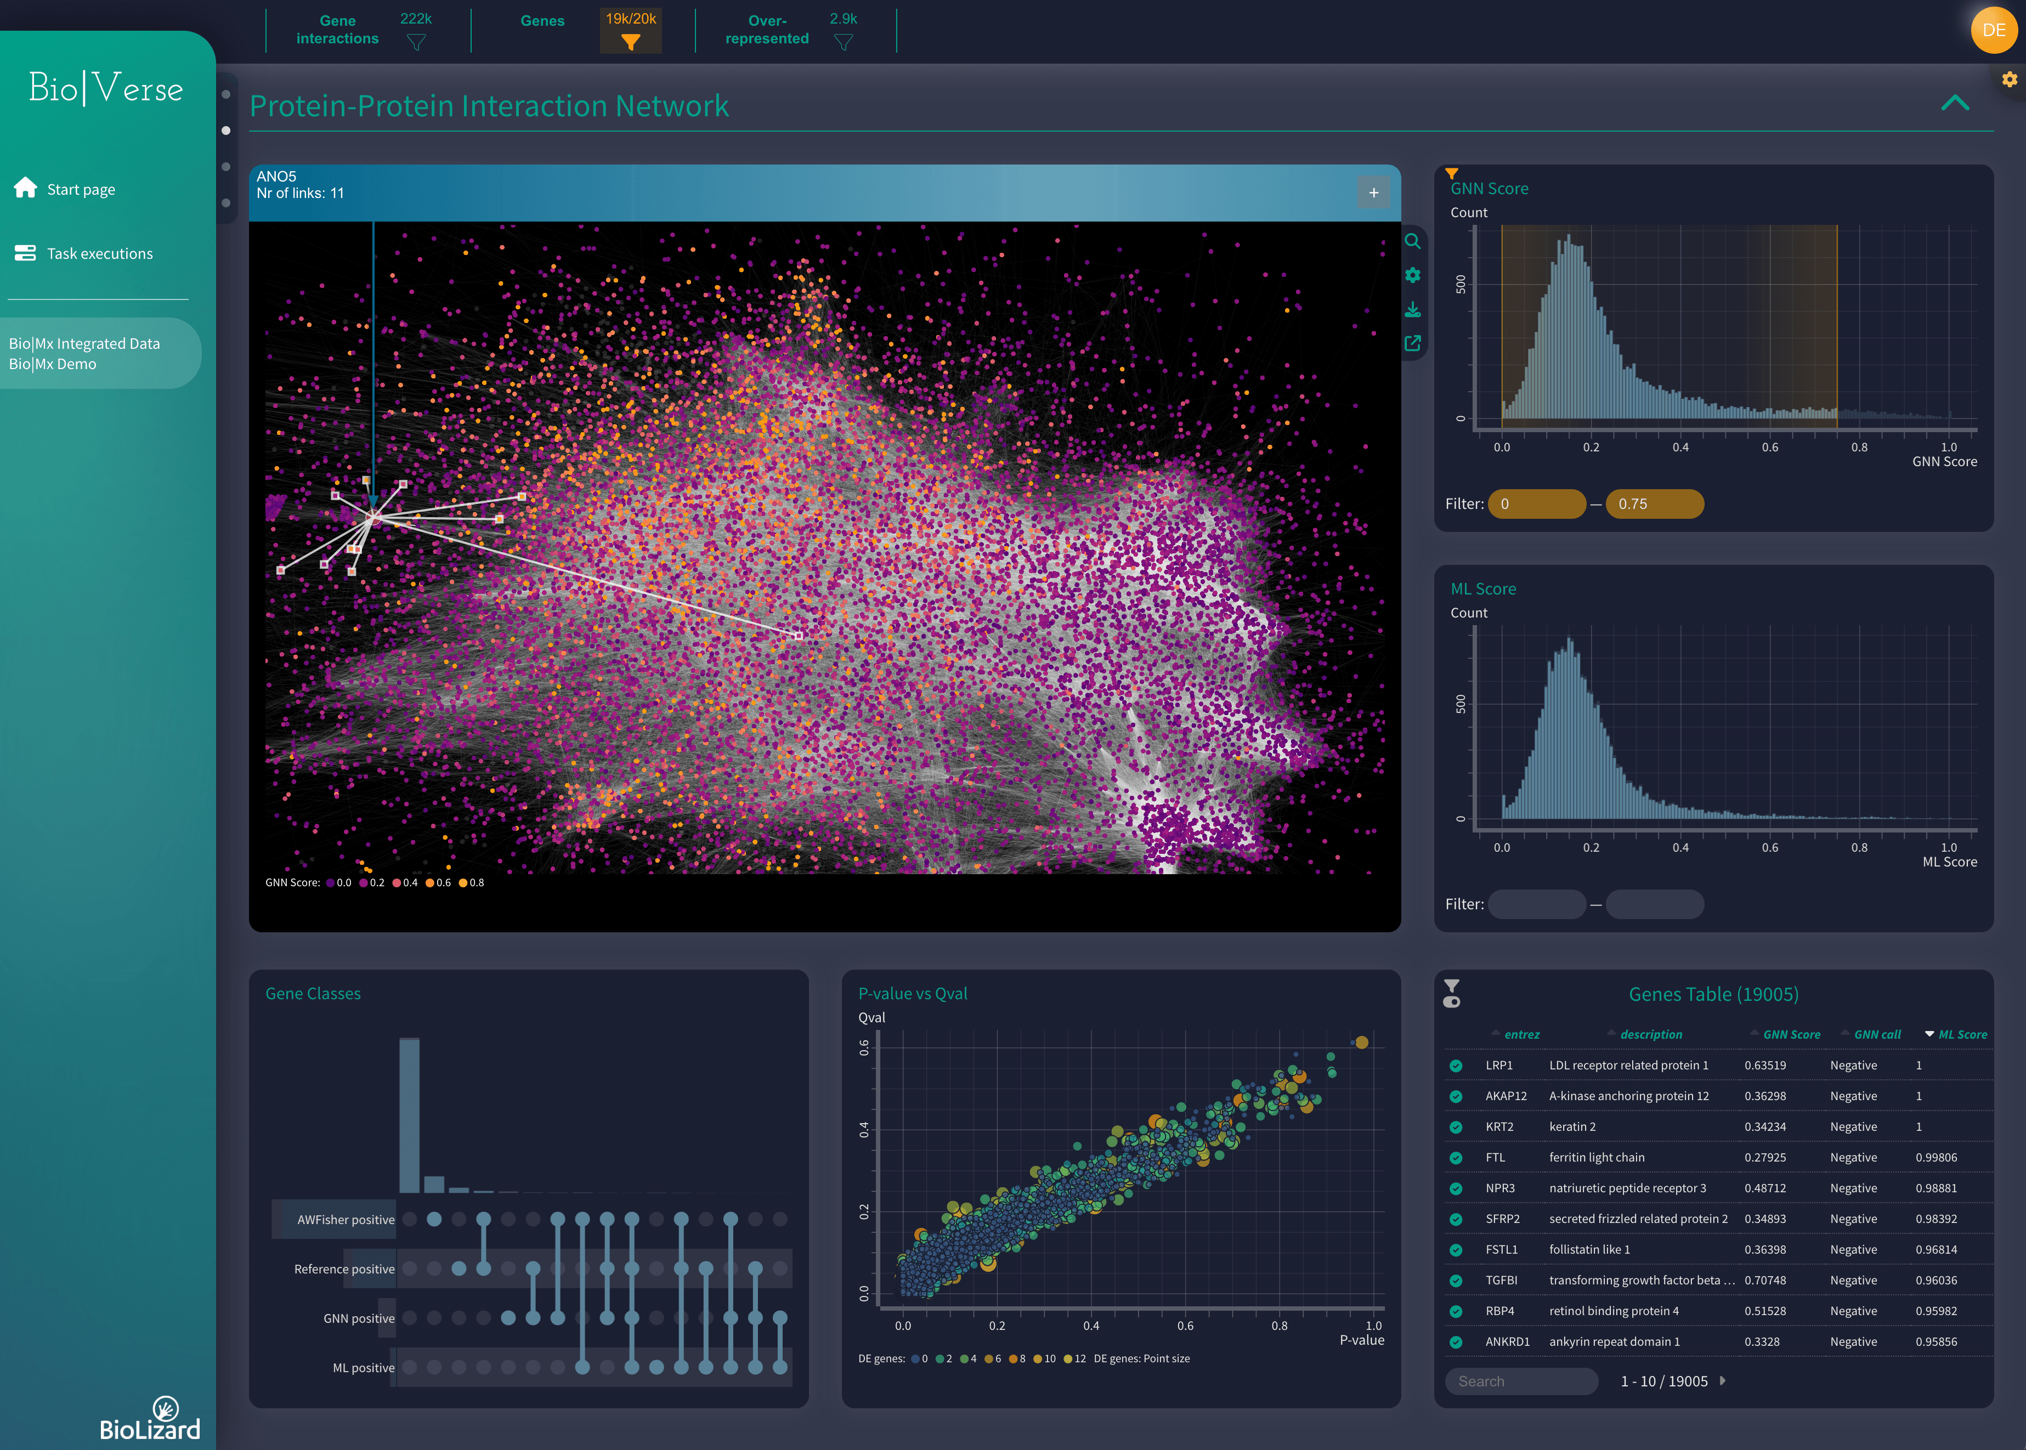Go to next Genes Table page
Image resolution: width=2026 pixels, height=1450 pixels.
point(1722,1380)
